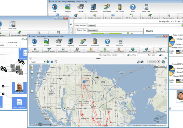Click the Save label input field

click(147, 55)
